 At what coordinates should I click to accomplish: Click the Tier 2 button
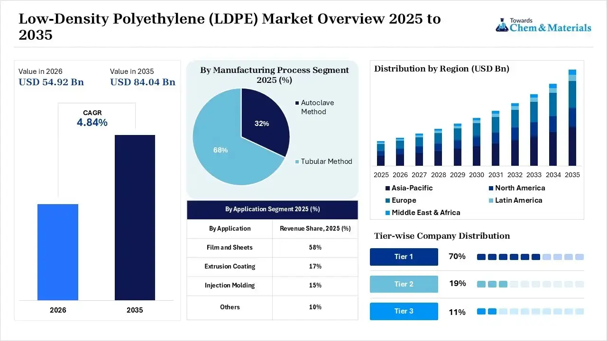[404, 284]
